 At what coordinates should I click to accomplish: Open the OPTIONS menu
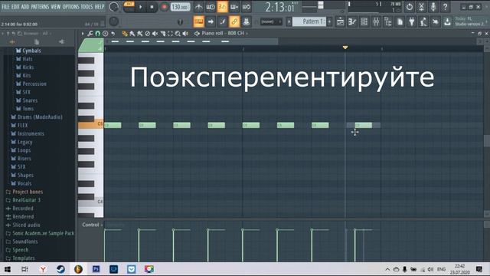[x=71, y=7]
